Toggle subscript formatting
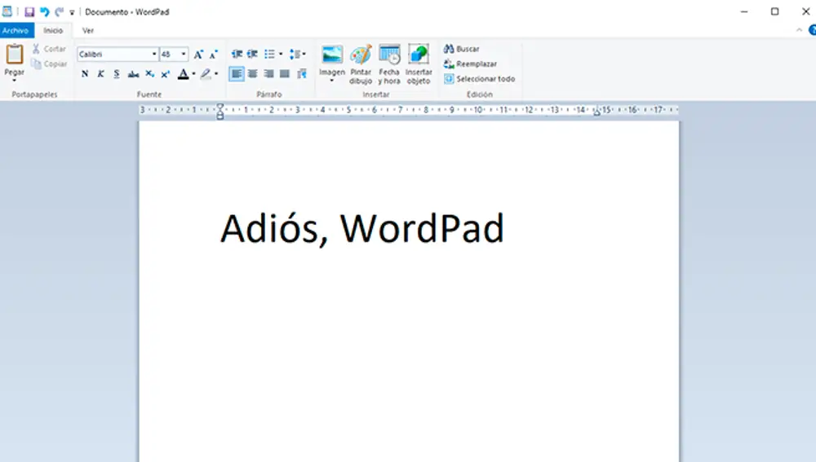The width and height of the screenshot is (816, 462). [149, 74]
